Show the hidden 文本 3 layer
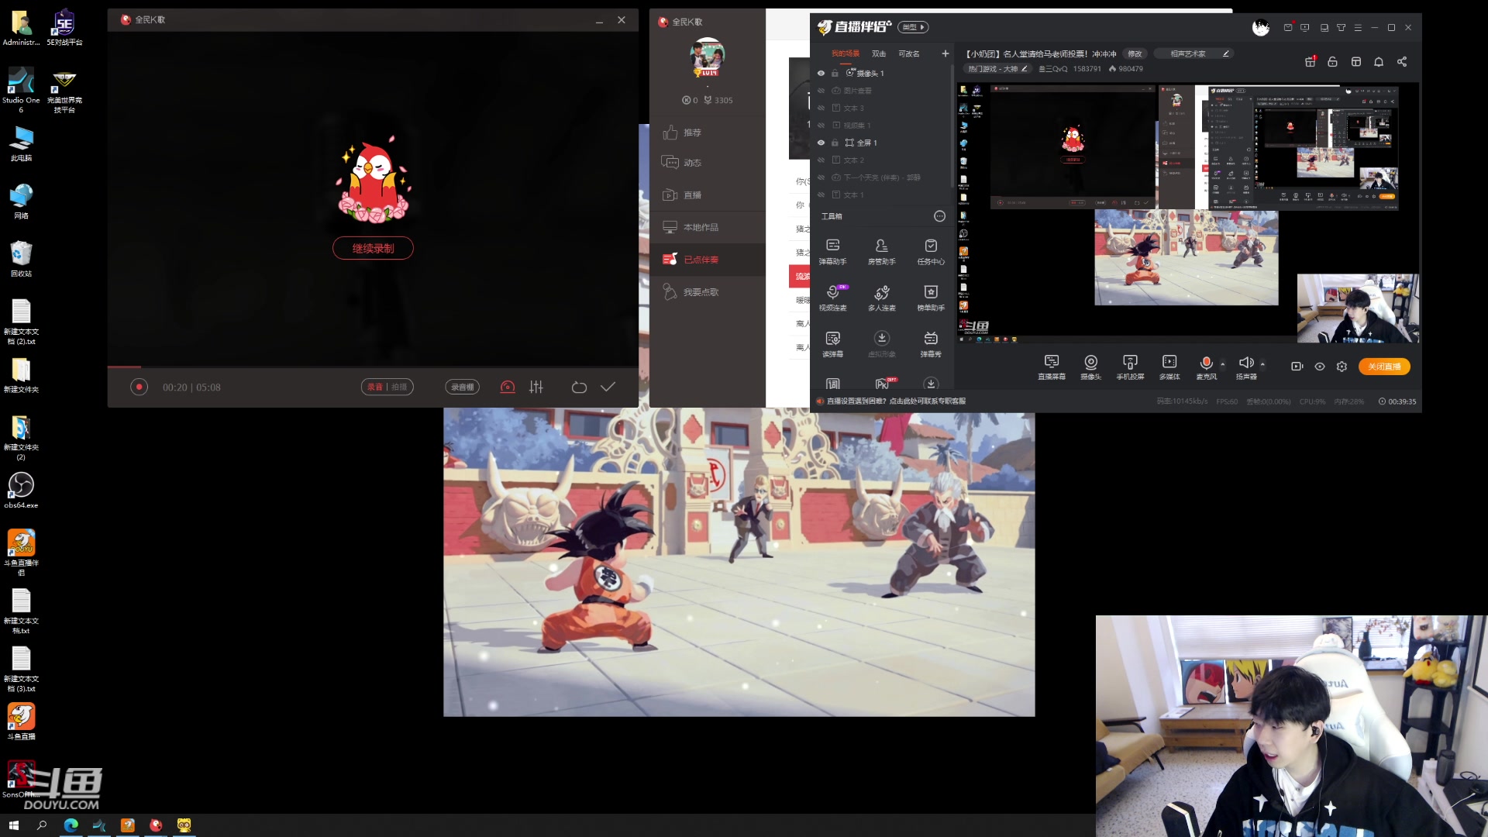 [821, 108]
